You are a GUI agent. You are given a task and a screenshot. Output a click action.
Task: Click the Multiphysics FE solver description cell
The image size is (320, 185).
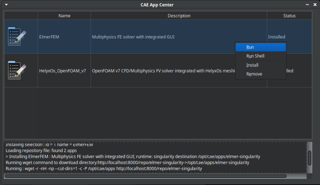point(179,37)
